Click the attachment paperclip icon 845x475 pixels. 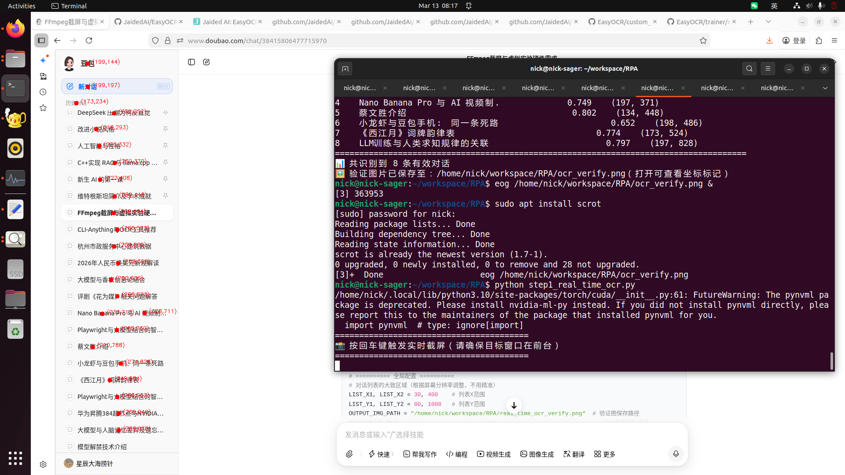coord(349,454)
